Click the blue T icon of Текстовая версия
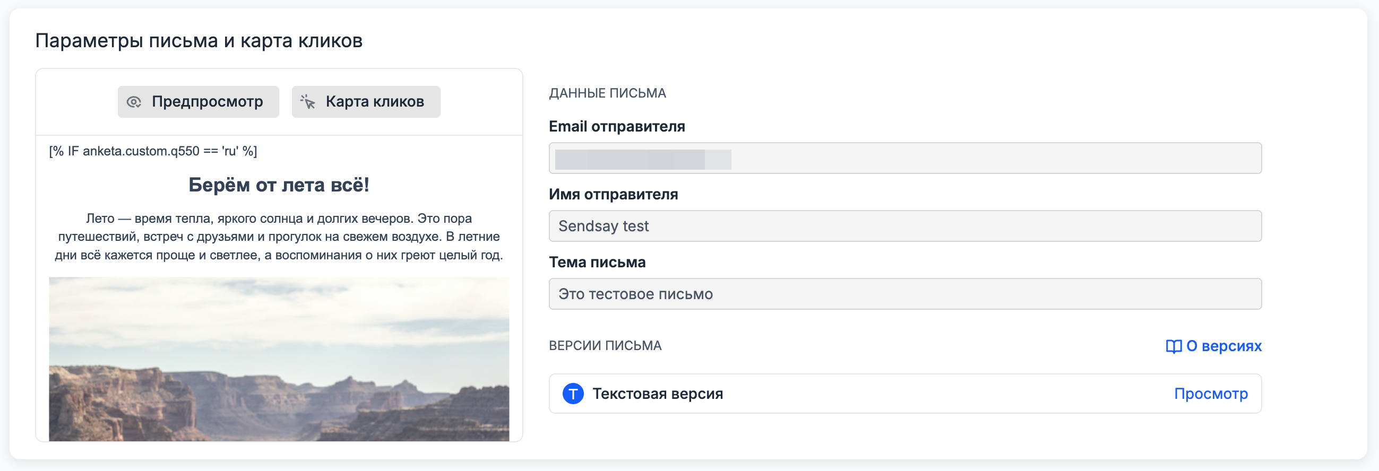Image resolution: width=1379 pixels, height=471 pixels. pos(573,394)
